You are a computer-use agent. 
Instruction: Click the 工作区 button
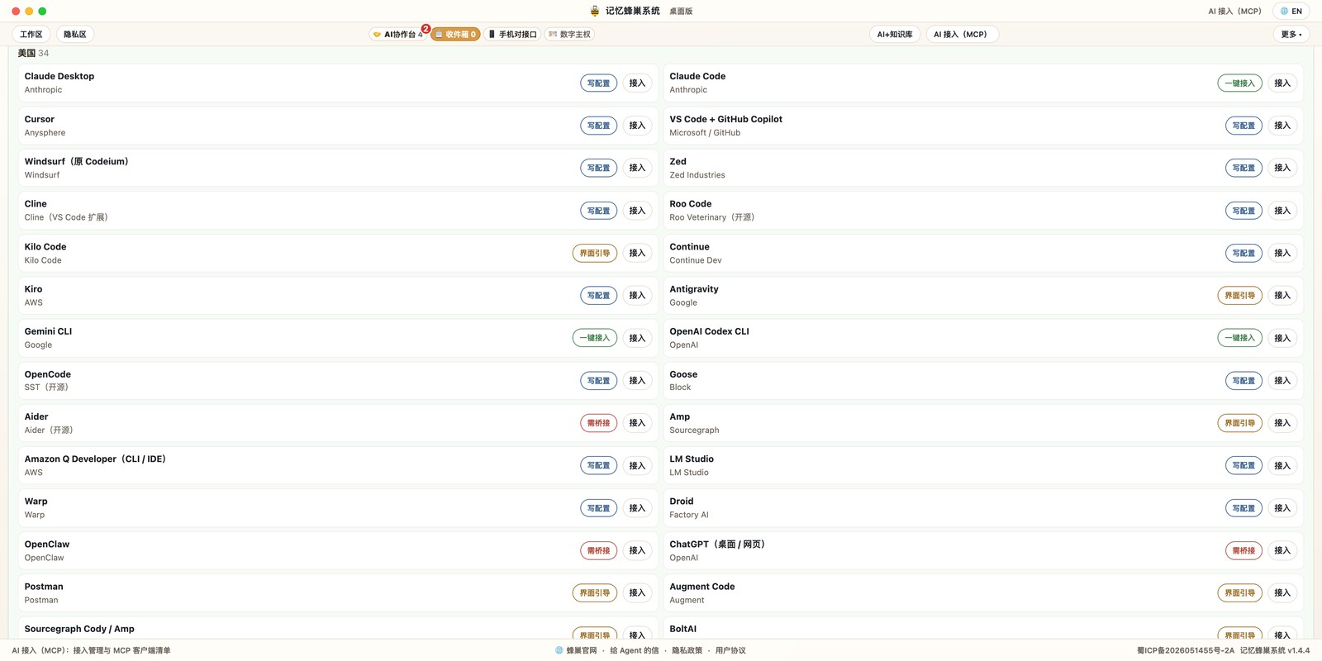(31, 35)
